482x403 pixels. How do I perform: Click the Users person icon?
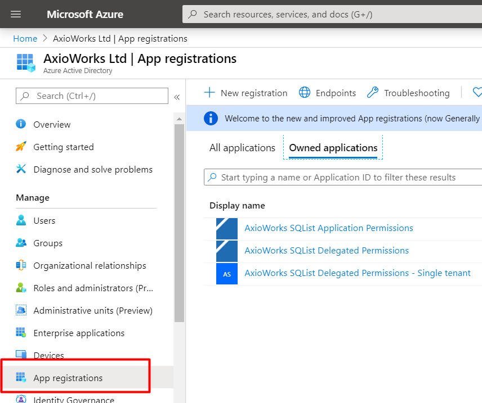tap(21, 220)
